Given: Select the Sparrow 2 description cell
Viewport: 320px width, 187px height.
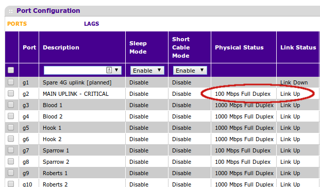Looking at the screenshot, I should click(56, 162).
